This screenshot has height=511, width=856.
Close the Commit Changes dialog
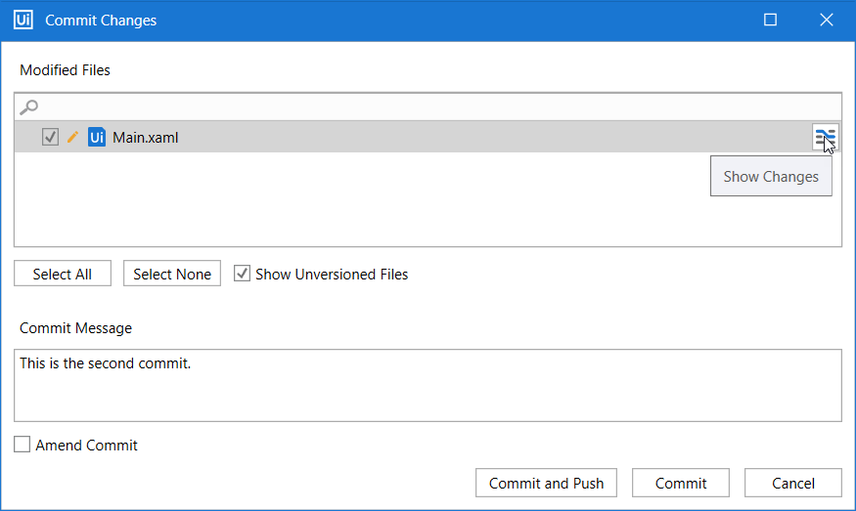pyautogui.click(x=826, y=20)
